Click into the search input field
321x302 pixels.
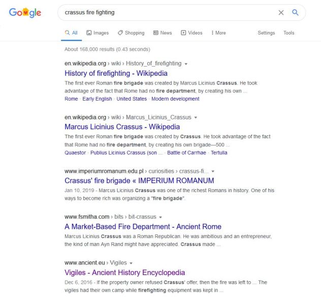[168, 13]
